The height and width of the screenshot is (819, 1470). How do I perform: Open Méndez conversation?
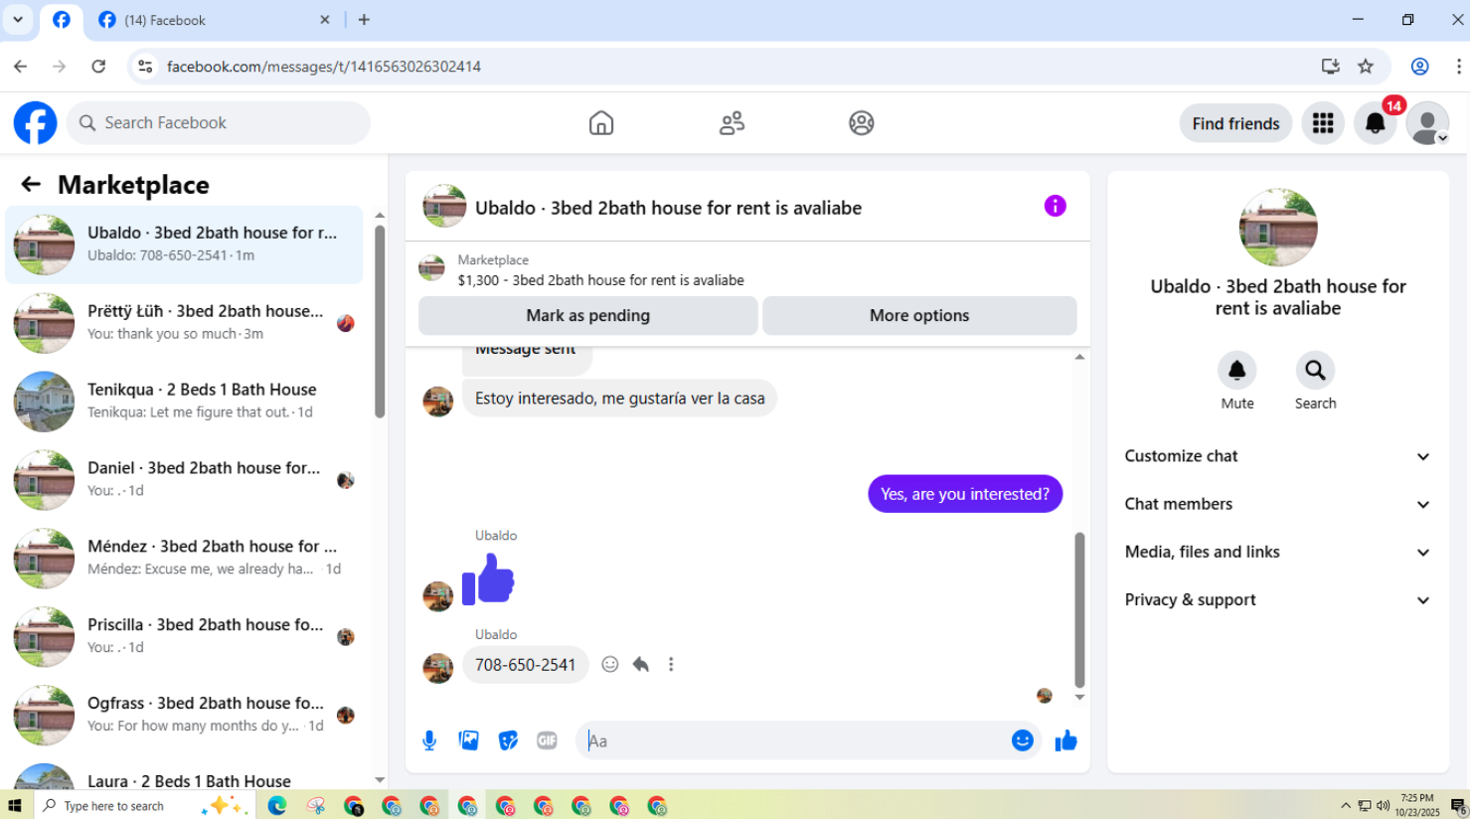[184, 558]
